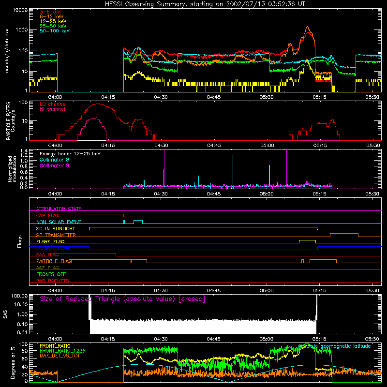Click the SAA FLAG label

click(x=47, y=255)
